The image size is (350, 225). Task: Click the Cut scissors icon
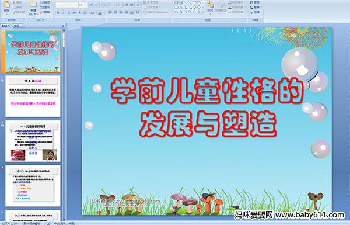pyautogui.click(x=14, y=2)
